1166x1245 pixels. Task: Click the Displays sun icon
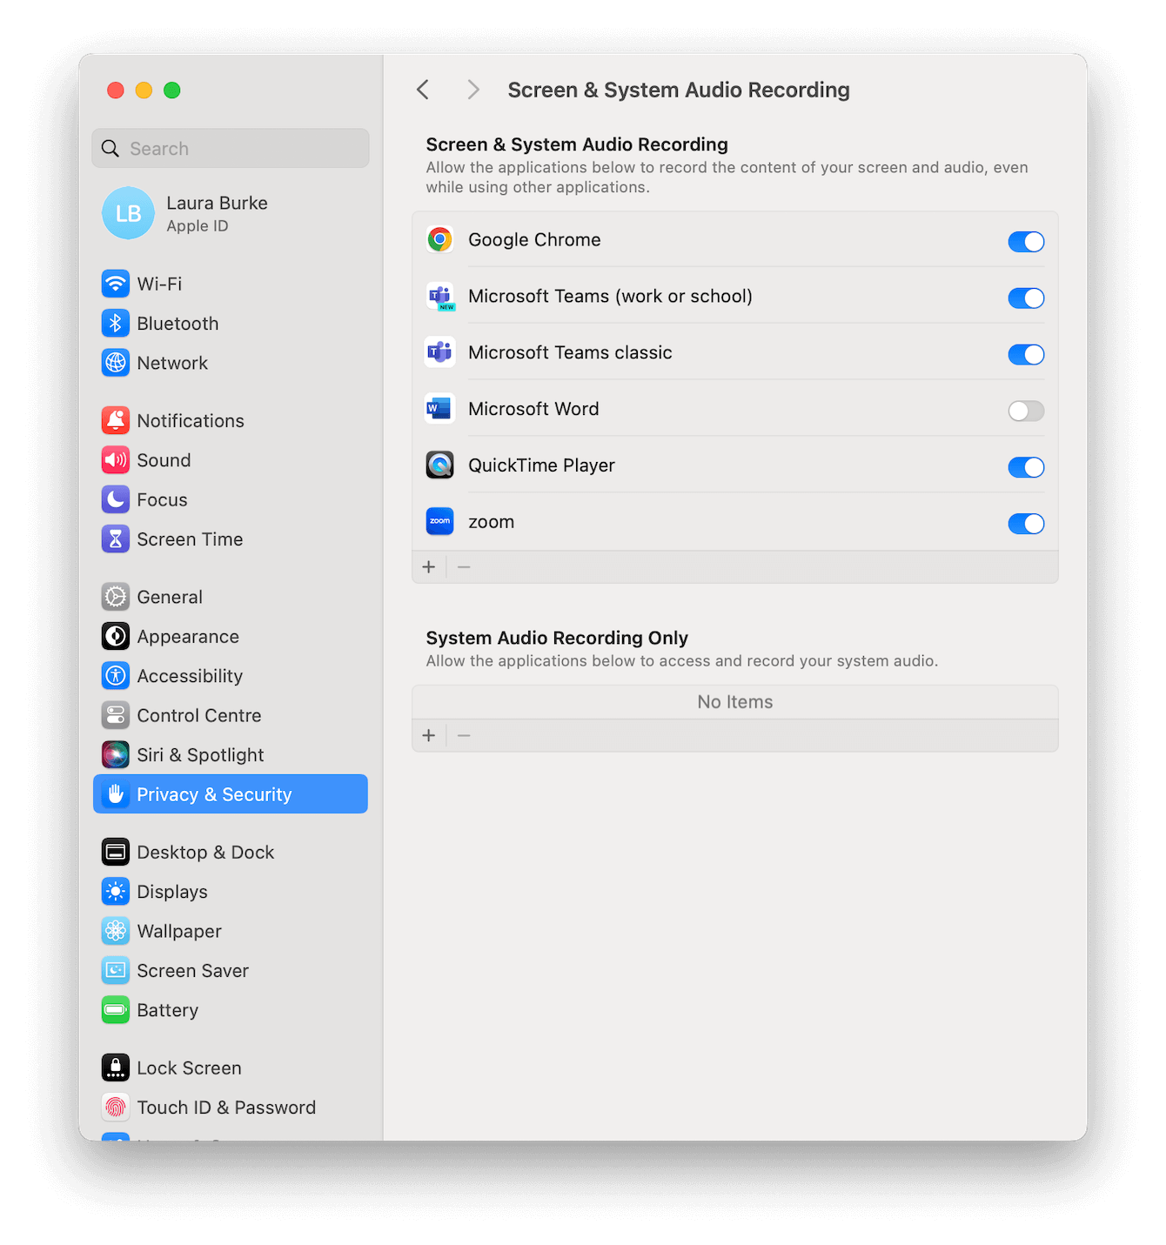coord(116,892)
